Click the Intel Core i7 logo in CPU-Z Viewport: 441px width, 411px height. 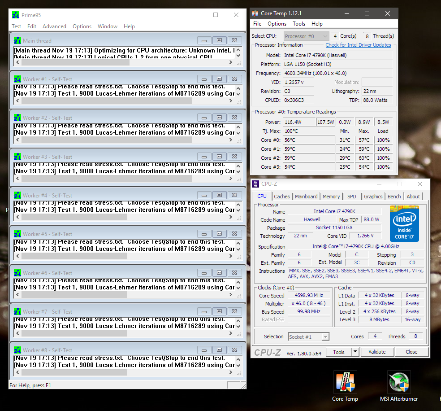(x=404, y=223)
